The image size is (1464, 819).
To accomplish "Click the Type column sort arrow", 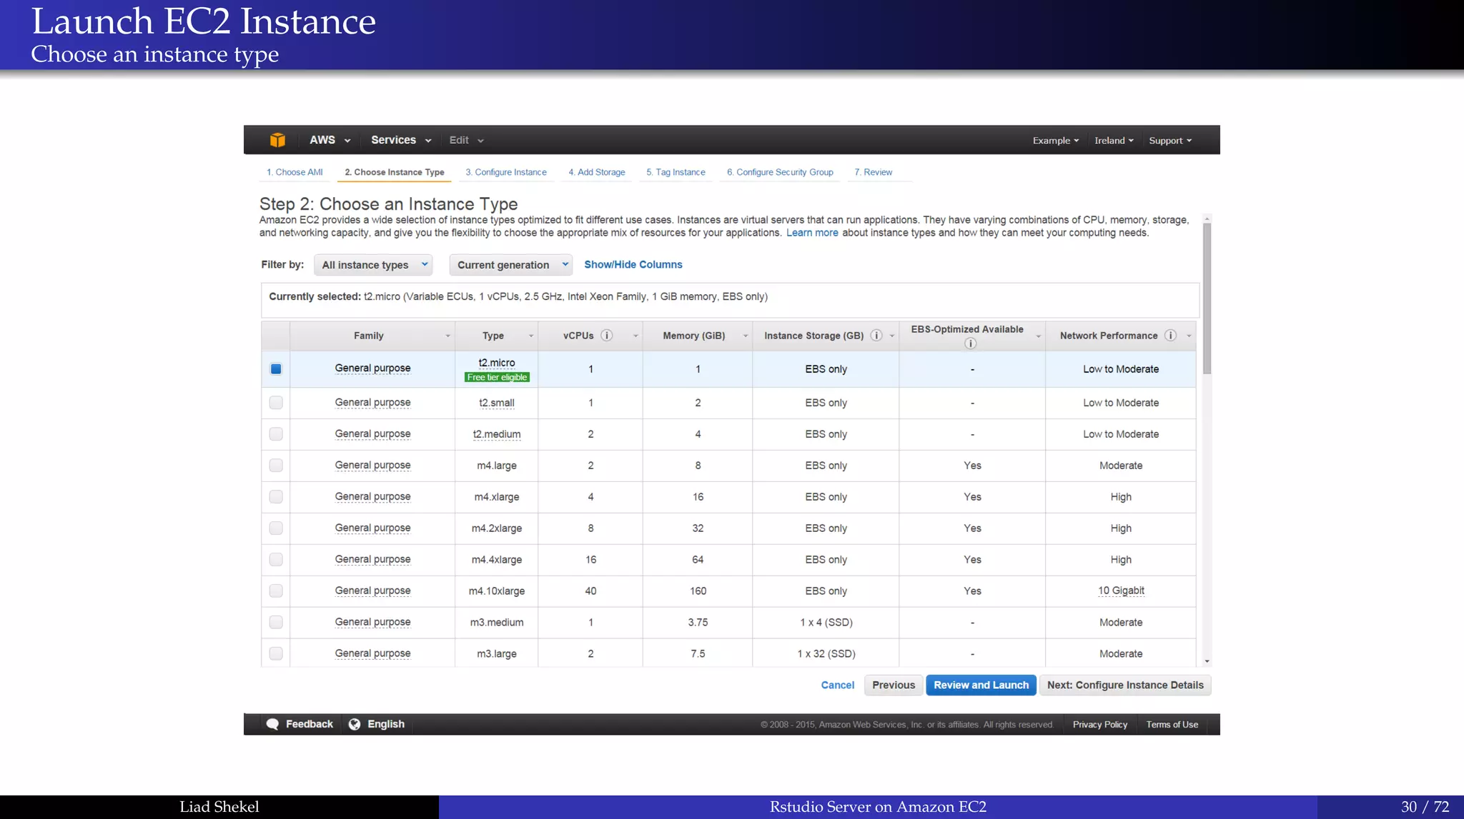I will pos(531,336).
